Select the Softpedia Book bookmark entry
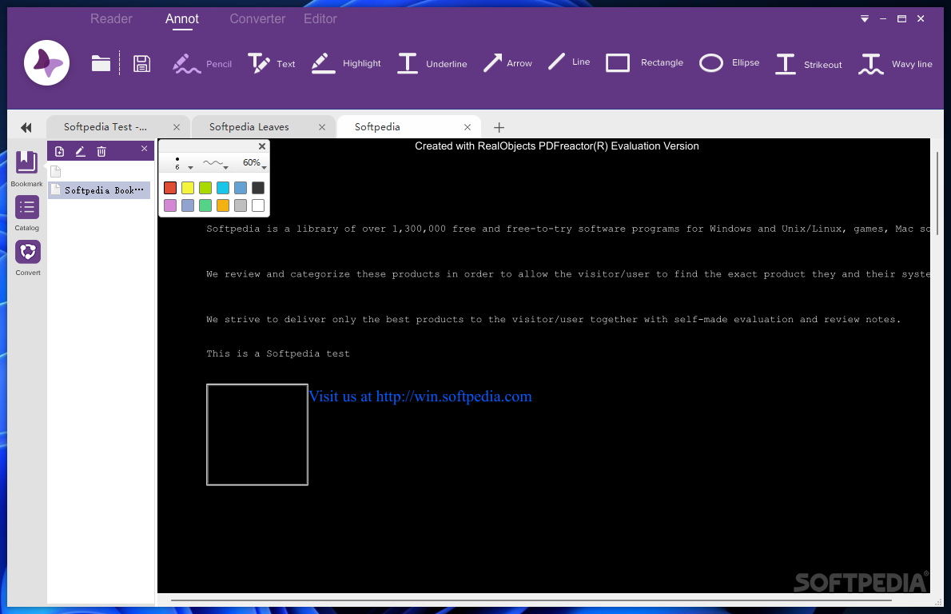Screen dimensions: 951x614 point(99,190)
